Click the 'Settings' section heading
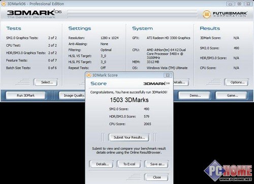The image size is (254, 184). tap(80, 28)
